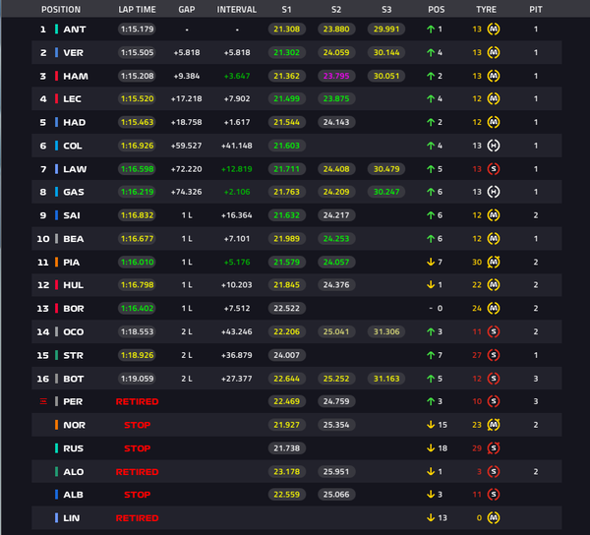Click the used soft tyre icon in RUS's row
Viewport: 590px width, 535px height.
click(x=494, y=448)
